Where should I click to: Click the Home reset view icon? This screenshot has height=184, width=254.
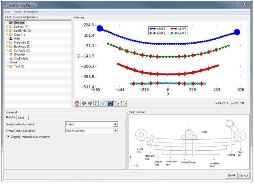(77, 103)
